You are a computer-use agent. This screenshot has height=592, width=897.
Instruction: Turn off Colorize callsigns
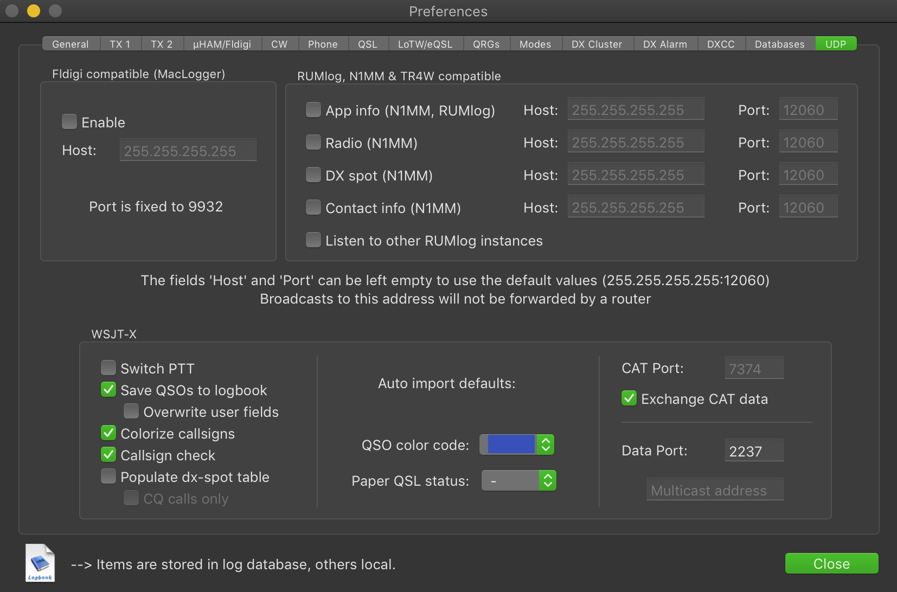point(108,433)
